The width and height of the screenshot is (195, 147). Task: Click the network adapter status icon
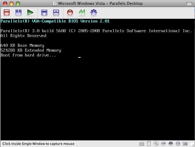[x=163, y=144]
